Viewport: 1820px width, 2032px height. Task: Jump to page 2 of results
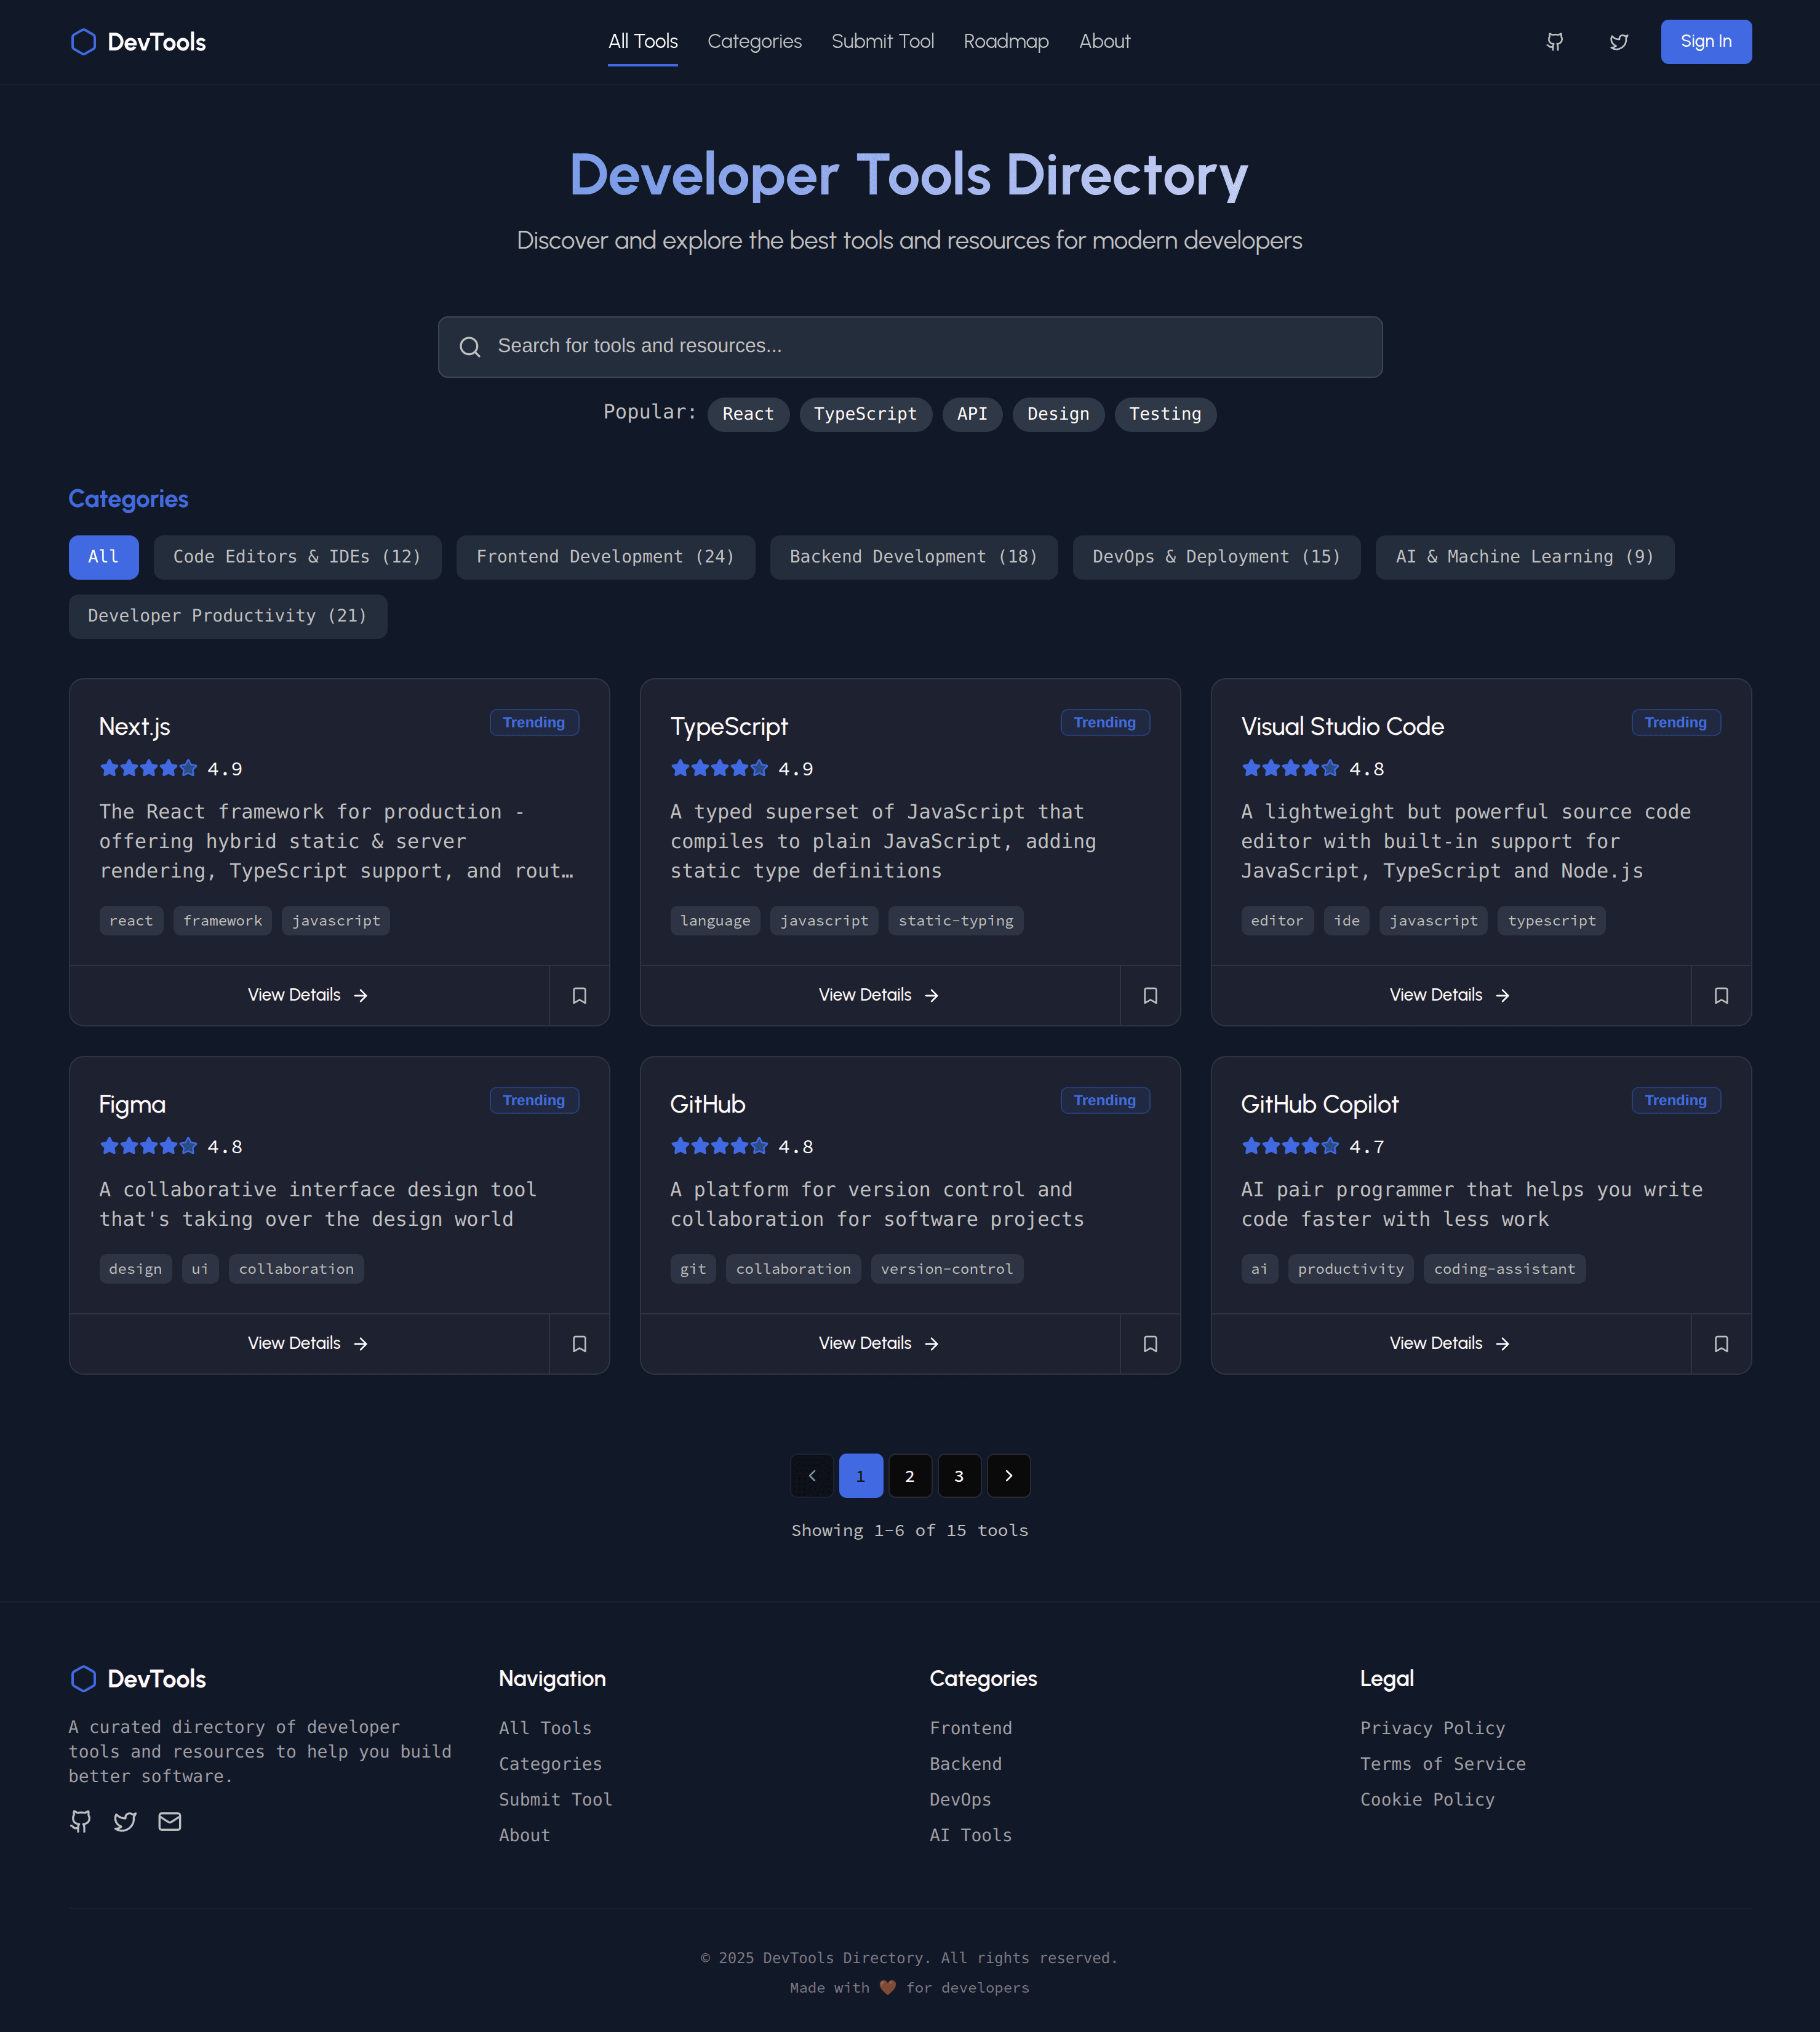[909, 1475]
